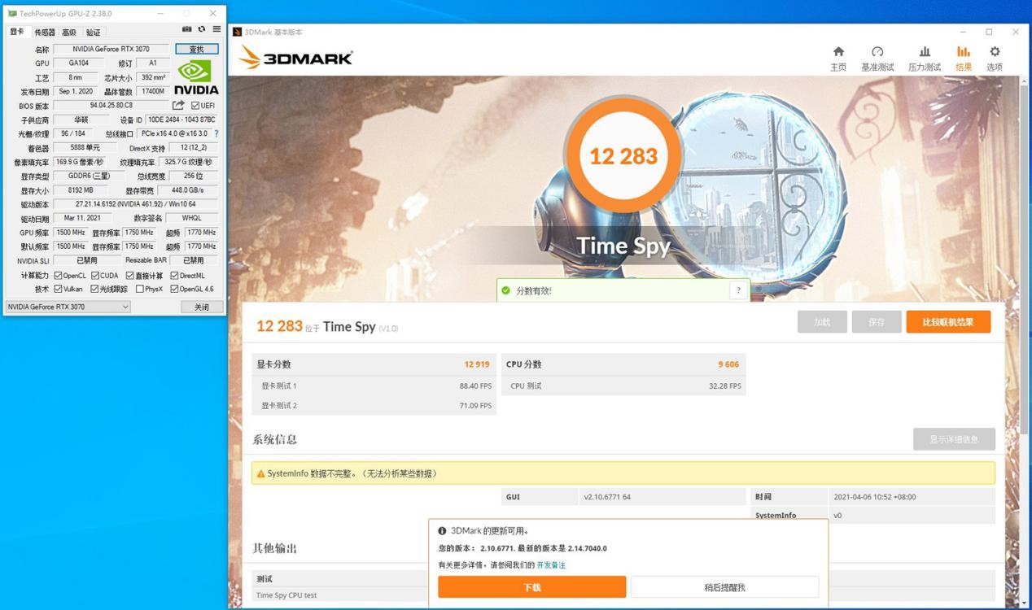Click the 3DMark logo in header
The height and width of the screenshot is (610, 1032).
(x=296, y=57)
